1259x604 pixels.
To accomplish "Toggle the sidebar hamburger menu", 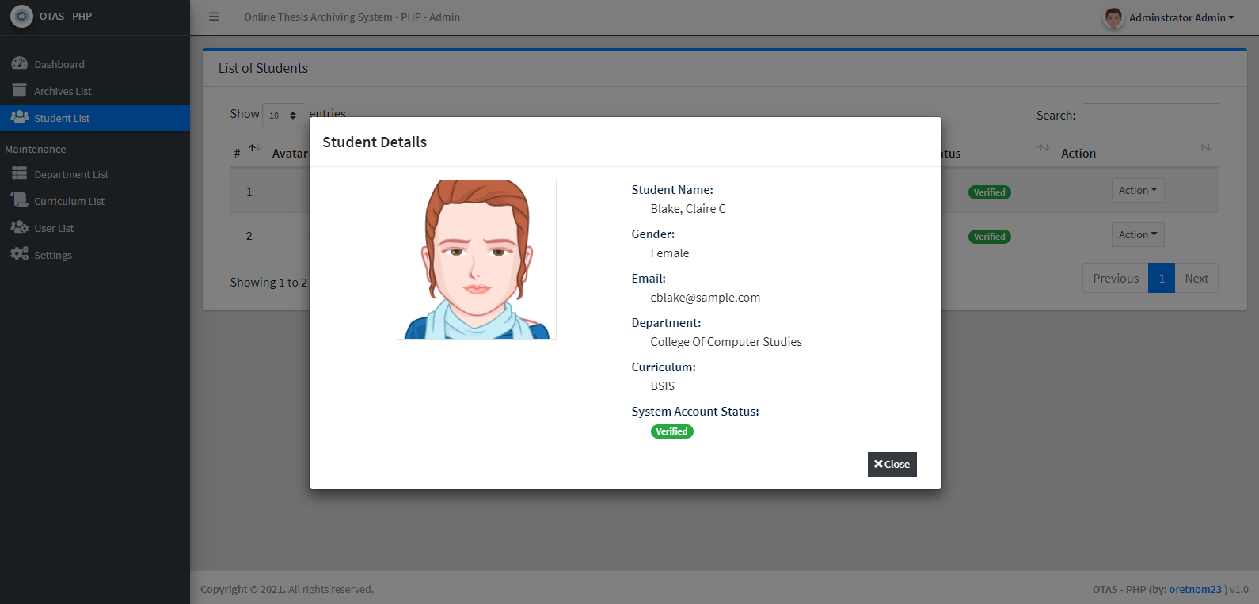I will pos(214,17).
